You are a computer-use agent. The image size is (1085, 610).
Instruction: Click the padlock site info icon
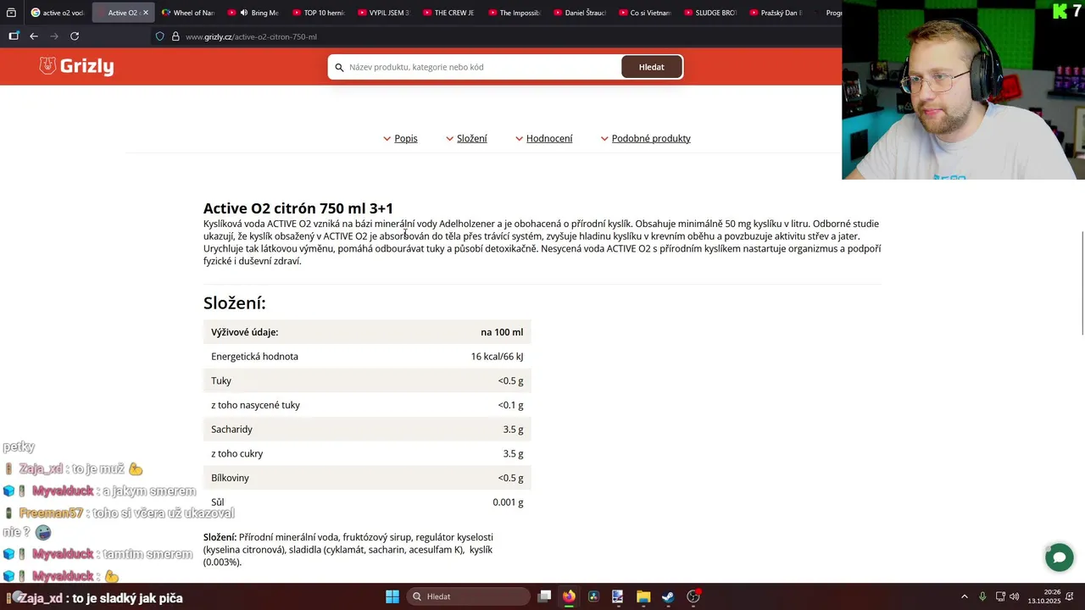coord(175,36)
